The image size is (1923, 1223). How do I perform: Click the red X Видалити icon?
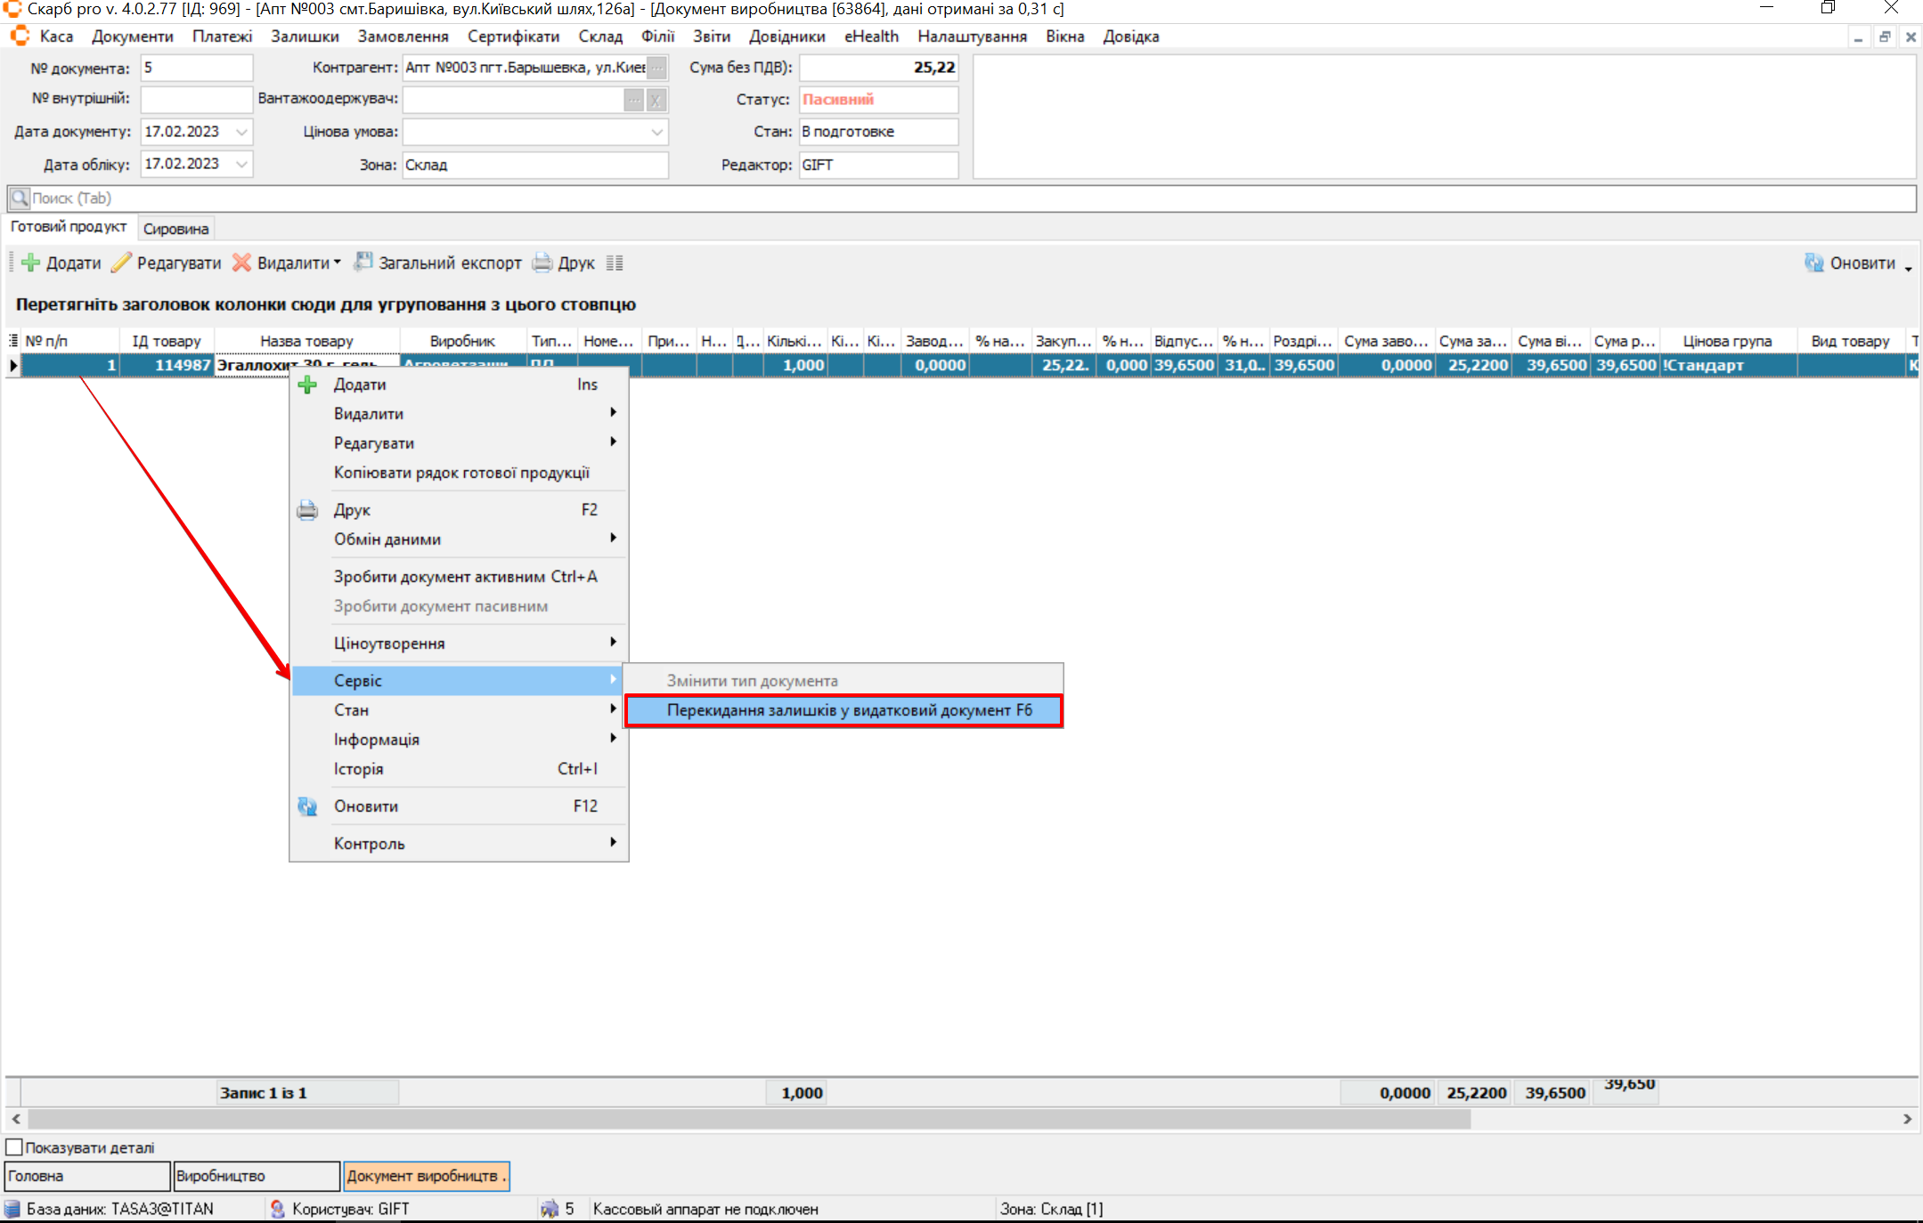coord(241,263)
